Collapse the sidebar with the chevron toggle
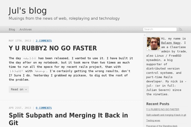The height and width of the screenshot is (127, 191). [145, 35]
